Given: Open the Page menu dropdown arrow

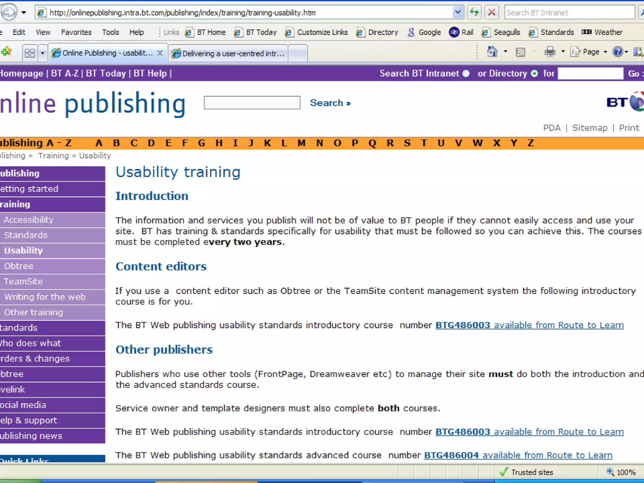Looking at the screenshot, I should coord(605,52).
